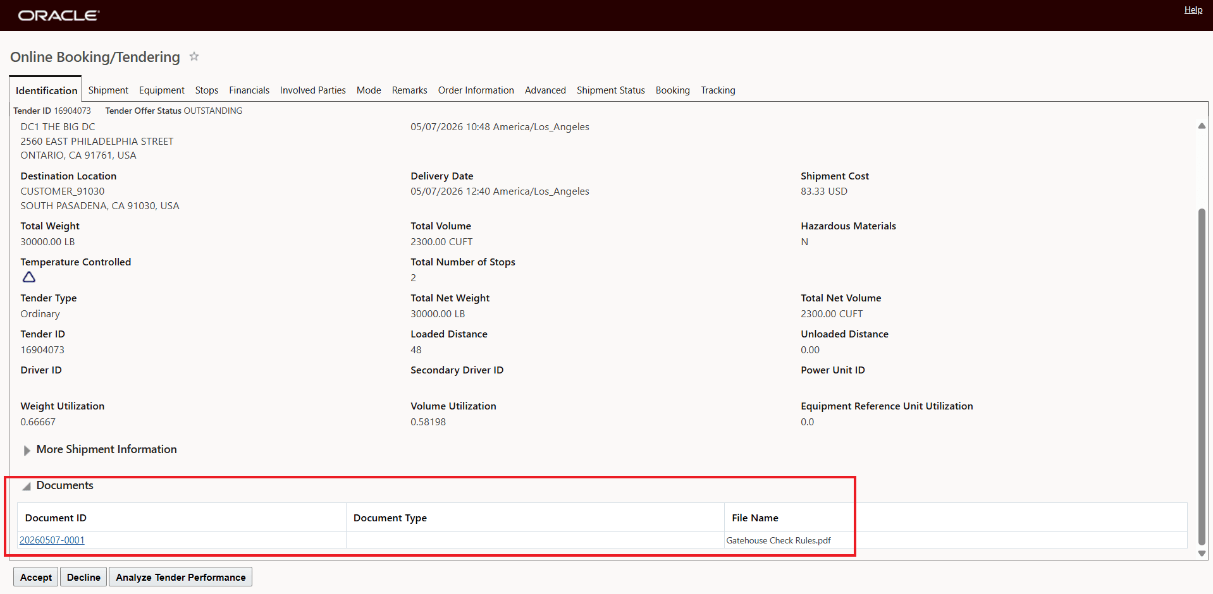Click the vertical scrollbar thumb
1213x594 pixels.
click(x=1202, y=376)
